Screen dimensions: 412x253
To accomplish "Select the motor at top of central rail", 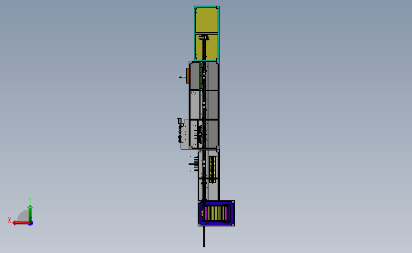I will pyautogui.click(x=204, y=38).
